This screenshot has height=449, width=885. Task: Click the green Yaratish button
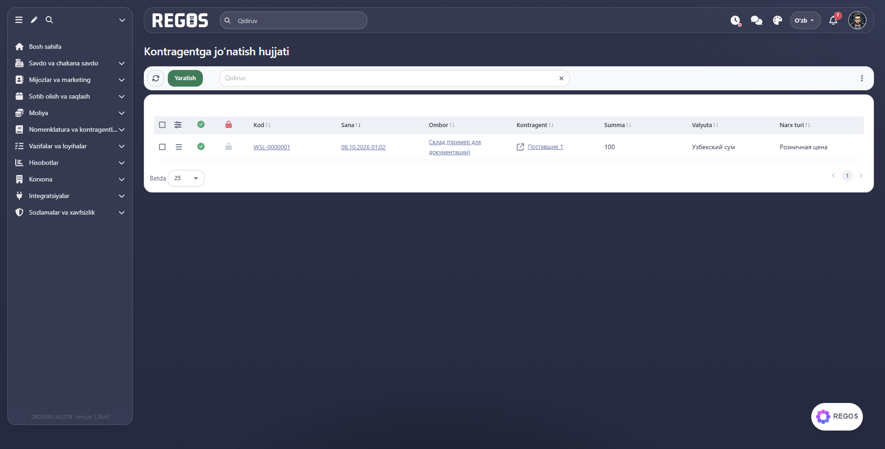[185, 78]
